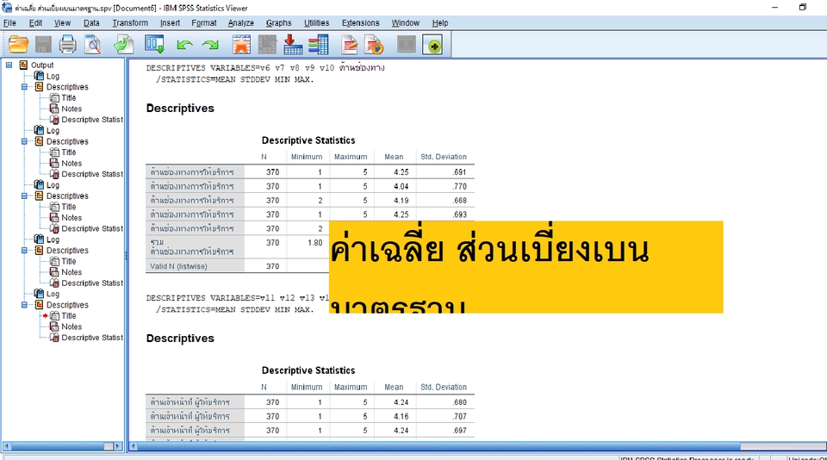The image size is (827, 460).
Task: Collapse the first Descriptives node in outline
Action: [25, 87]
